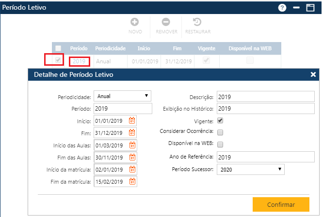The height and width of the screenshot is (217, 323).
Task: Close the Detalhe de Período Letivo dialog
Action: pos(313,74)
